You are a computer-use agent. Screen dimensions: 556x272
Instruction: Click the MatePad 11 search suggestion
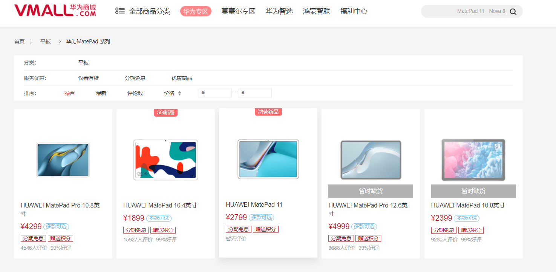coord(470,11)
